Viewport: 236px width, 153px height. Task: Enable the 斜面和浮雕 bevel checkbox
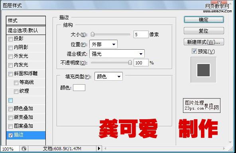(10, 74)
